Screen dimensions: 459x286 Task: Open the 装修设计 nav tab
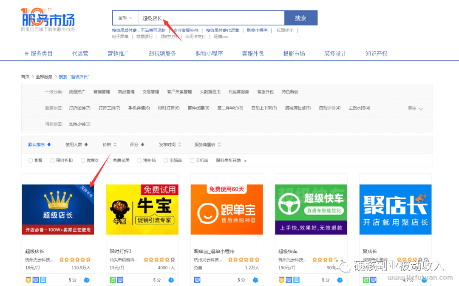pyautogui.click(x=335, y=54)
